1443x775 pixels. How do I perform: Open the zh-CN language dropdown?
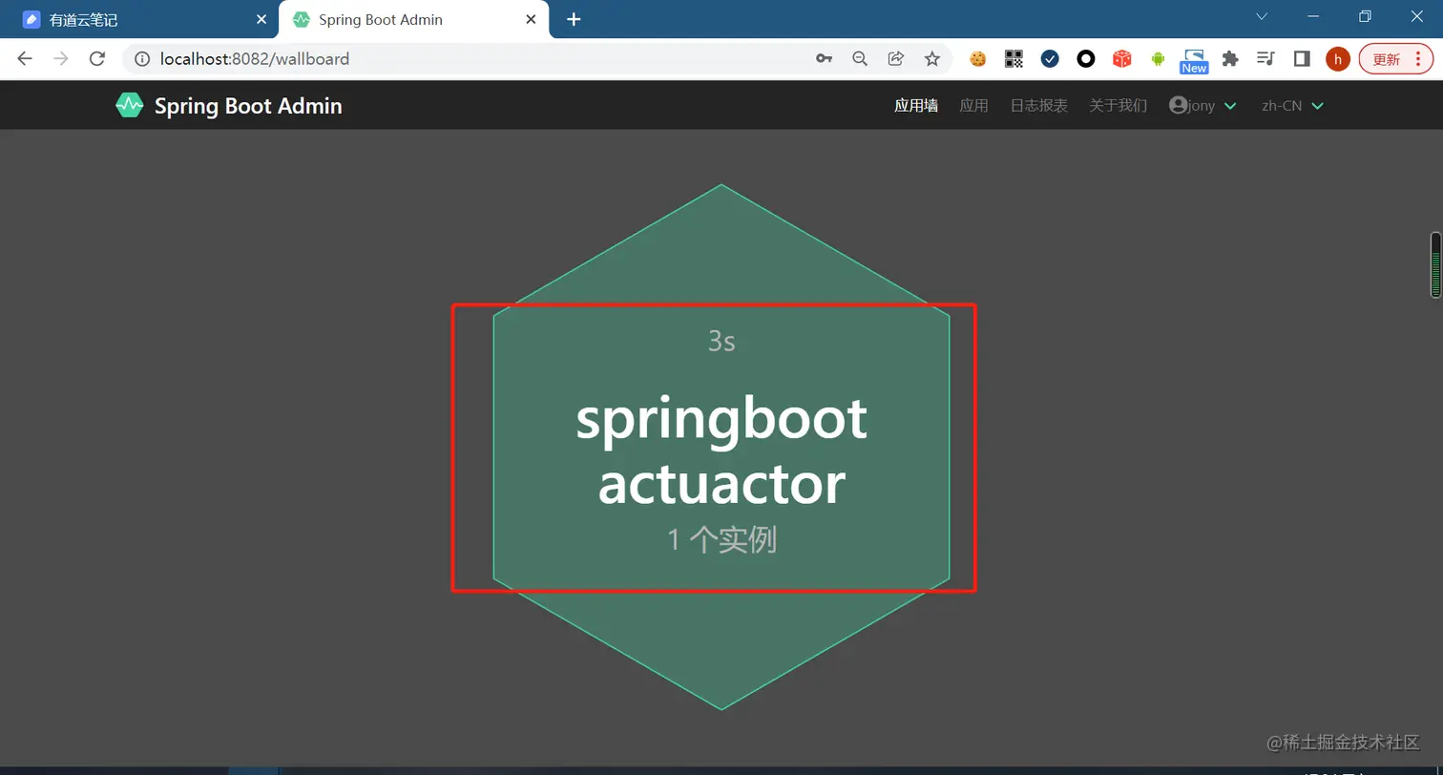click(1292, 106)
